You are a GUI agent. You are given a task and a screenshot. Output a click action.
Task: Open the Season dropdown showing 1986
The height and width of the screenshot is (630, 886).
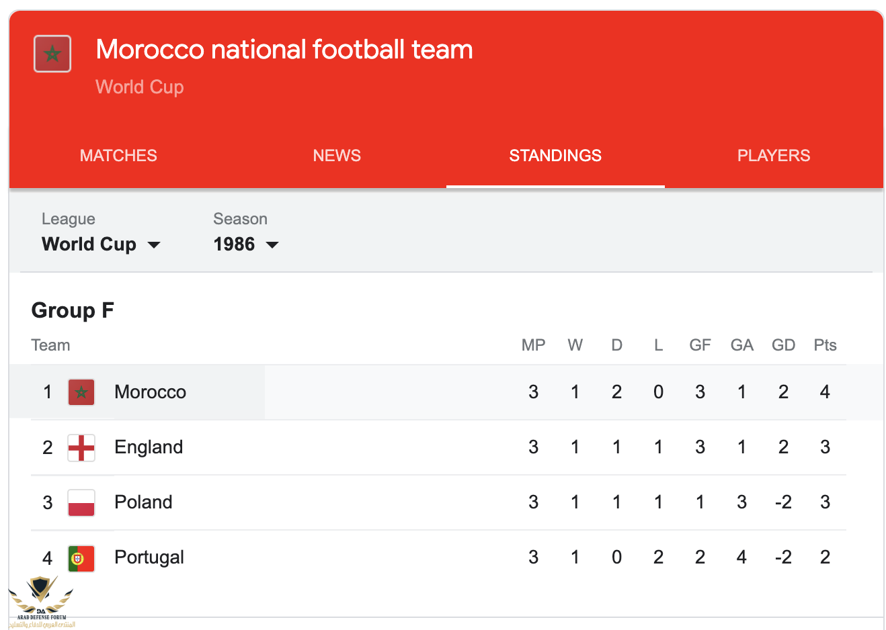click(x=246, y=244)
